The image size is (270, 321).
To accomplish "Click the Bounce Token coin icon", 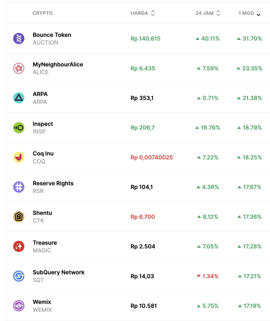I will [19, 39].
